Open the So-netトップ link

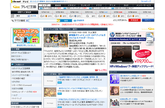(x=146, y=1)
